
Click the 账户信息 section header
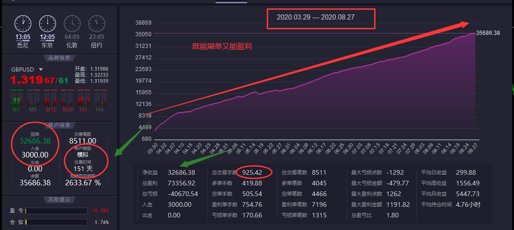(59, 125)
